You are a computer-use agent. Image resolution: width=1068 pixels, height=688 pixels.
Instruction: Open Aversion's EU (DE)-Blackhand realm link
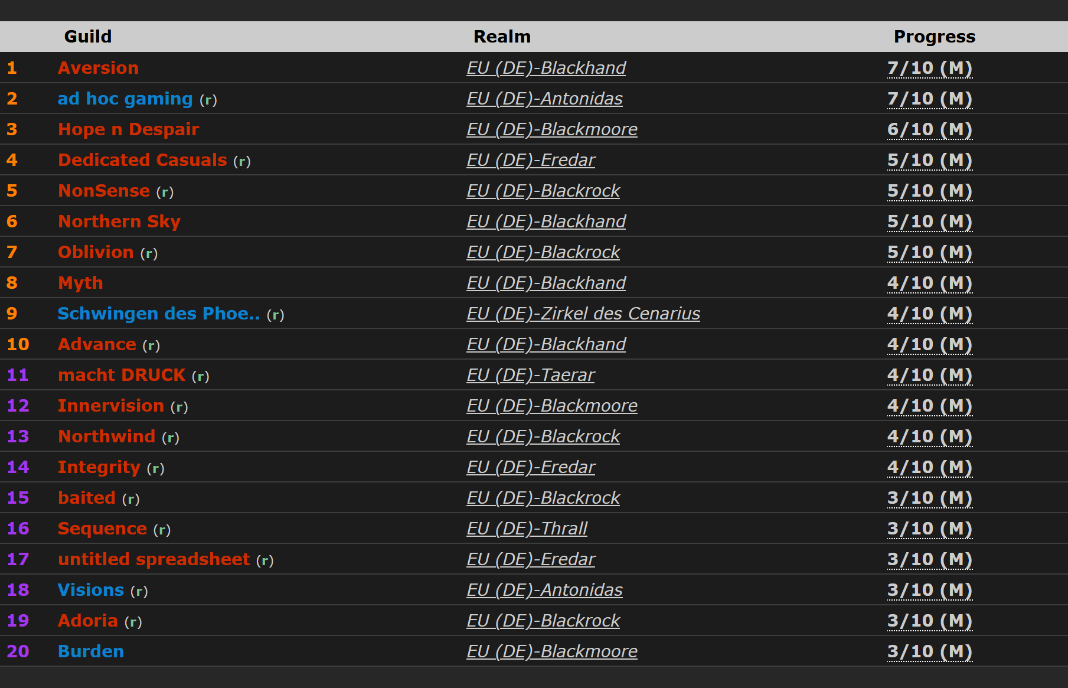click(546, 68)
